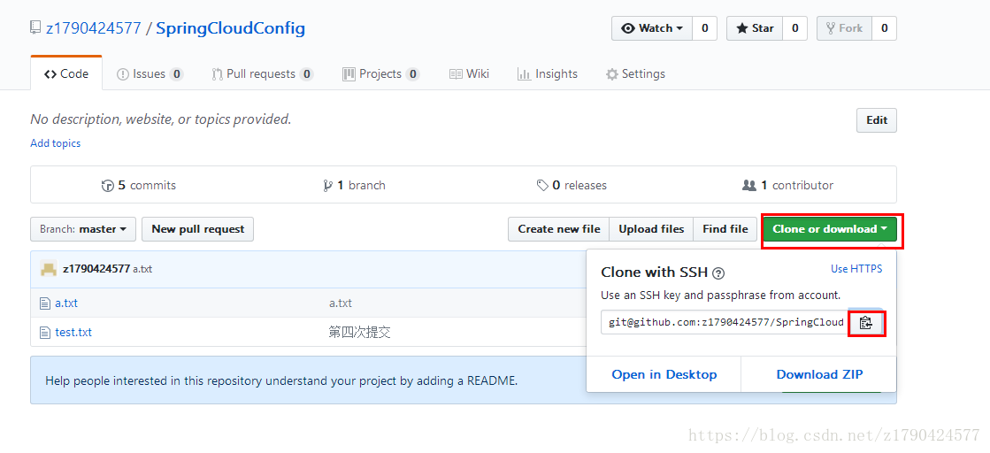Open the SpringCloudConfig repository title link
The width and height of the screenshot is (990, 453).
click(x=230, y=27)
